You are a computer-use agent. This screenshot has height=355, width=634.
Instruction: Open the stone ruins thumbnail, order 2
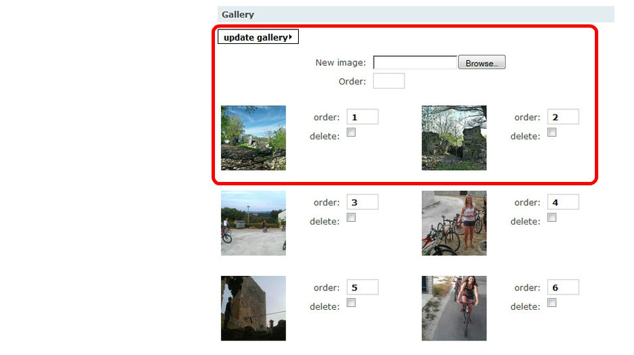tap(454, 138)
